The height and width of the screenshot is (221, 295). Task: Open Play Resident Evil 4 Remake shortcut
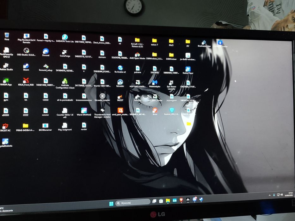point(27,38)
